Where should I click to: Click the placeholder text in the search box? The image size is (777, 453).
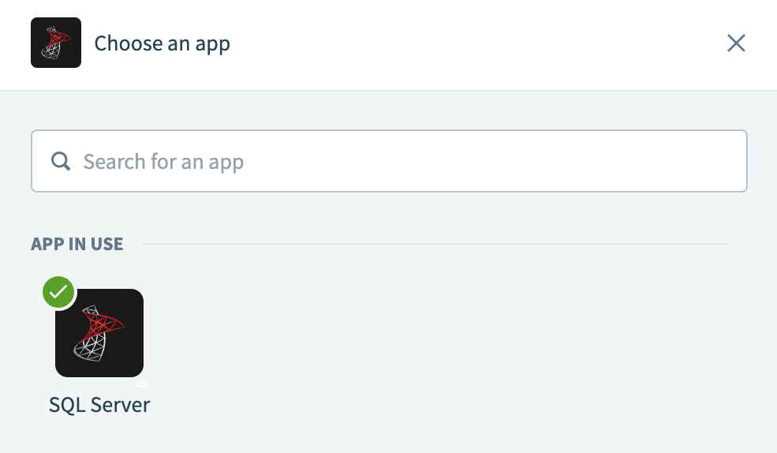coord(163,162)
